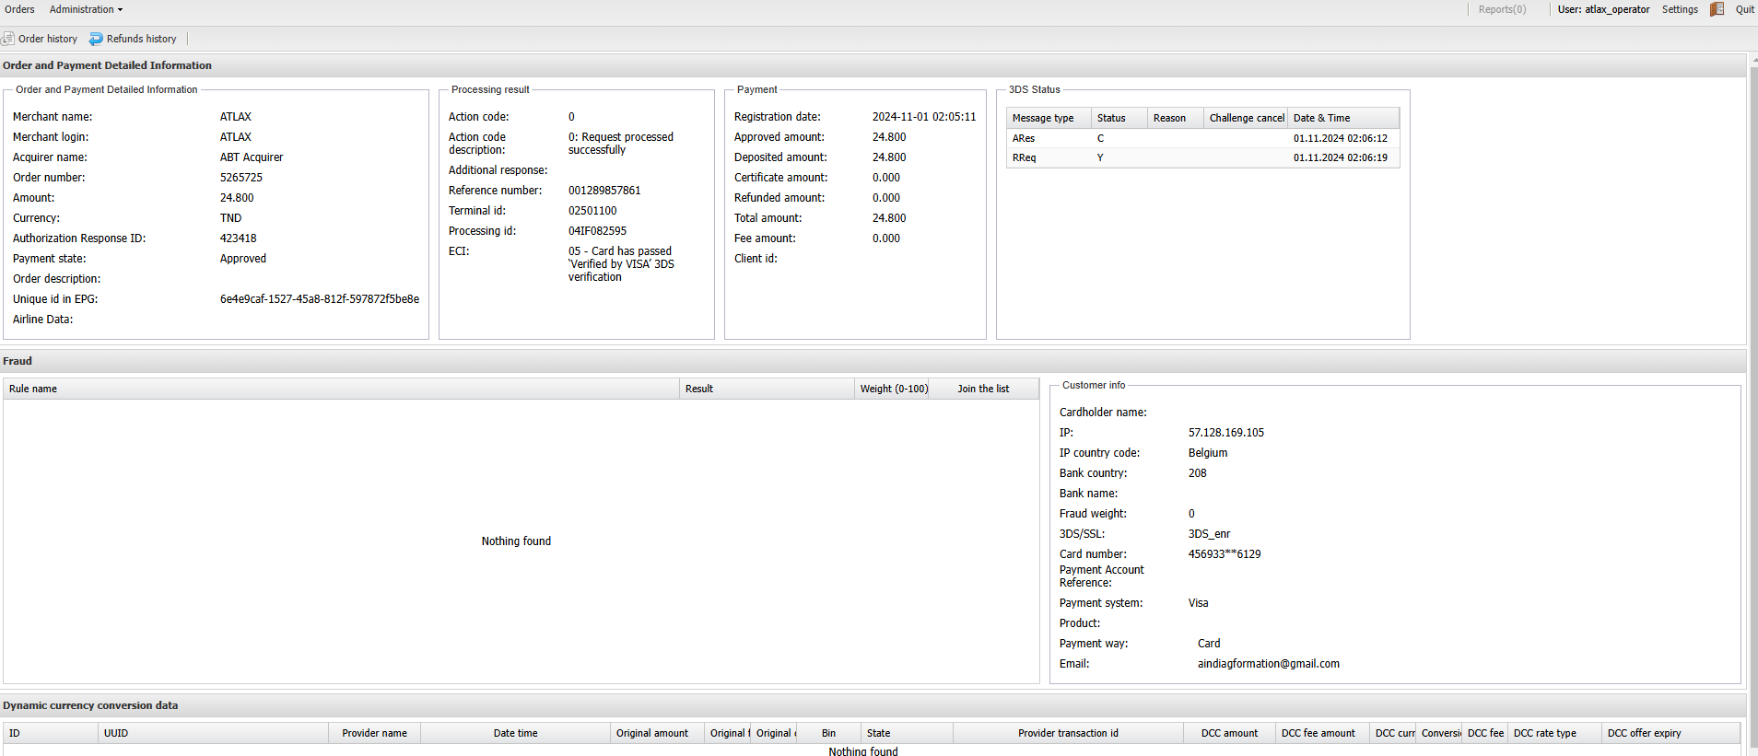1758x756 pixels.
Task: Click the 'Join the list' column header
Action: 982,389
